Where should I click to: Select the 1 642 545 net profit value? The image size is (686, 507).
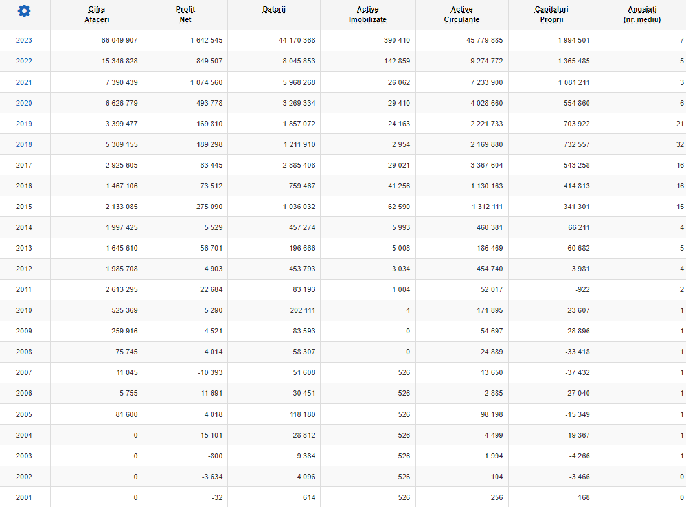[x=206, y=40]
